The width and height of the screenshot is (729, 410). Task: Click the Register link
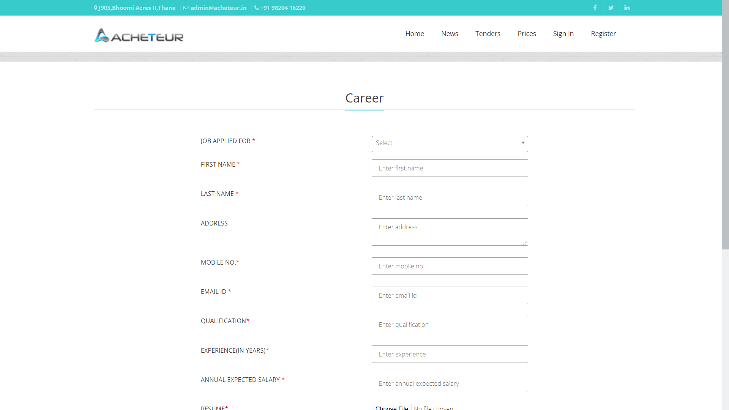[x=603, y=33]
